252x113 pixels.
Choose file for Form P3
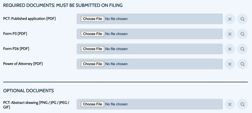[x=92, y=34]
